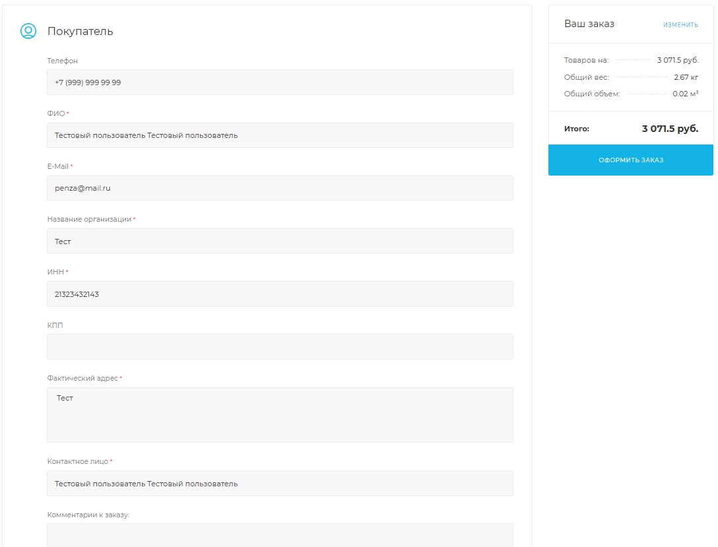Focus the Телефон phone number field

(x=280, y=82)
